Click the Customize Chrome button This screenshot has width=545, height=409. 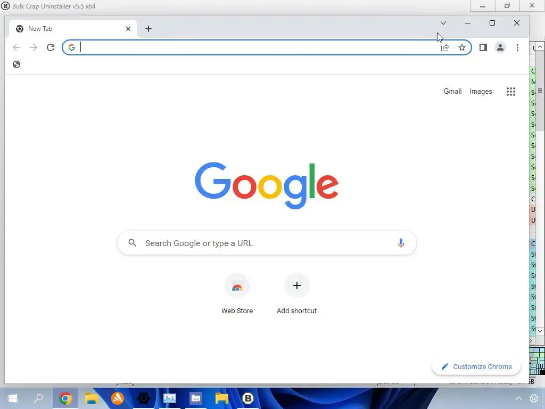(x=476, y=366)
